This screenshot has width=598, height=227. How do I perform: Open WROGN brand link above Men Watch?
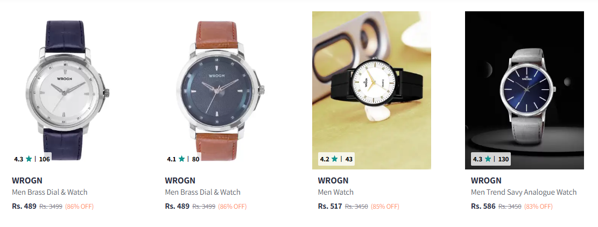333,181
